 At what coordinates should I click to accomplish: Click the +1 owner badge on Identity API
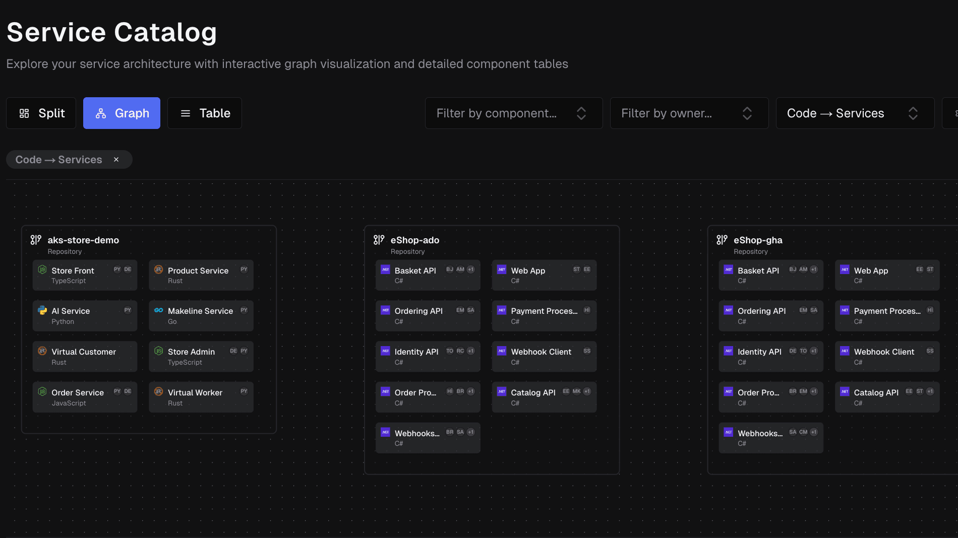click(470, 351)
